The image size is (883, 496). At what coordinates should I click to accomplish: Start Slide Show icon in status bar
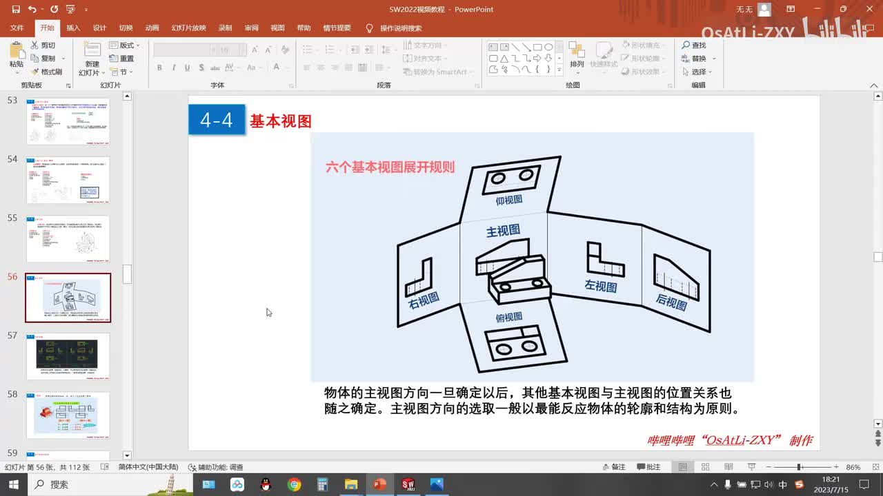(x=751, y=467)
